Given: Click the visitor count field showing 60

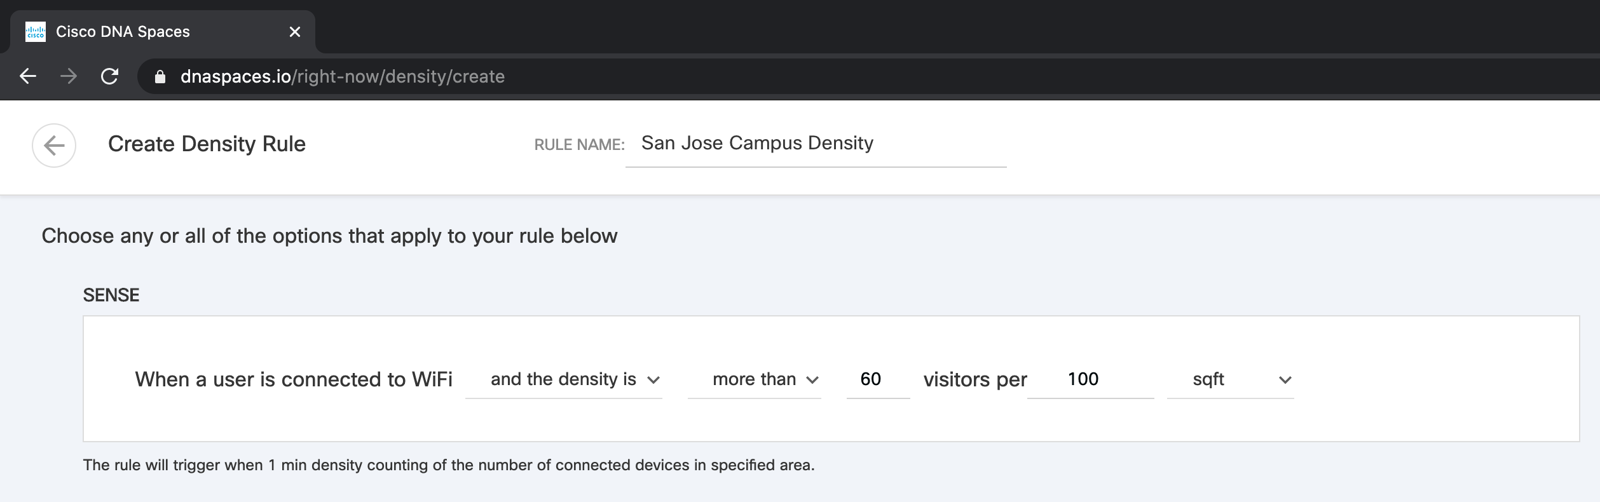Looking at the screenshot, I should pos(877,379).
